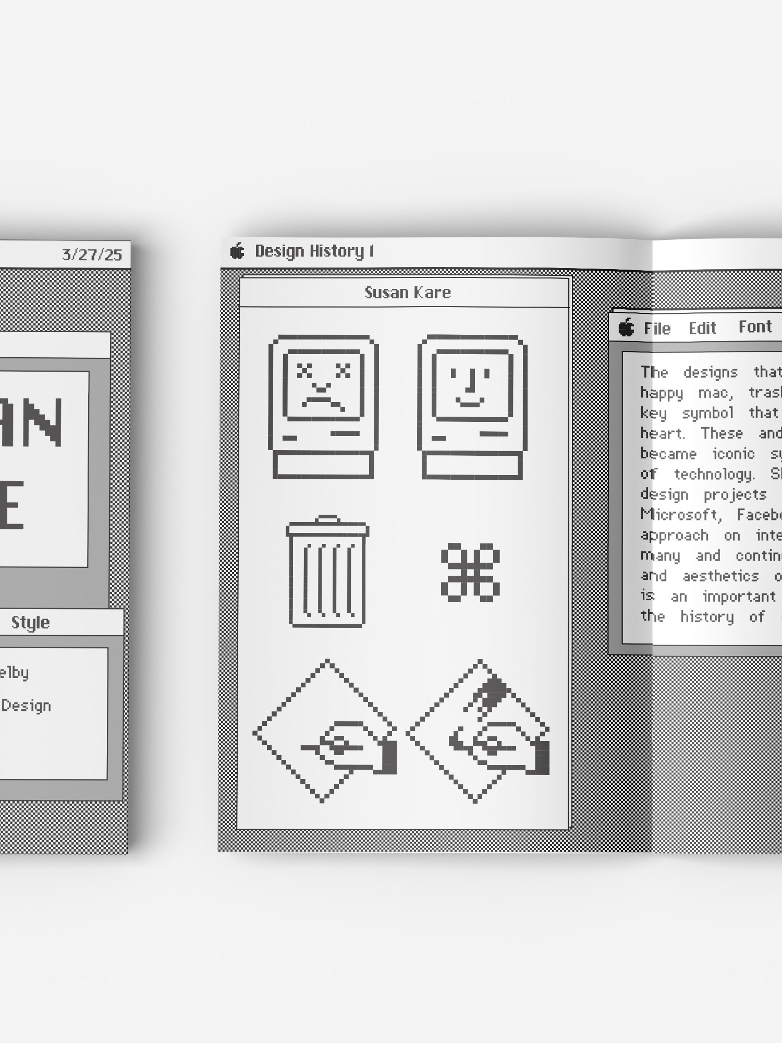Screen dimensions: 782x1043
Task: Select the hand-drawing diamond icon without paint can
Action: (x=325, y=731)
